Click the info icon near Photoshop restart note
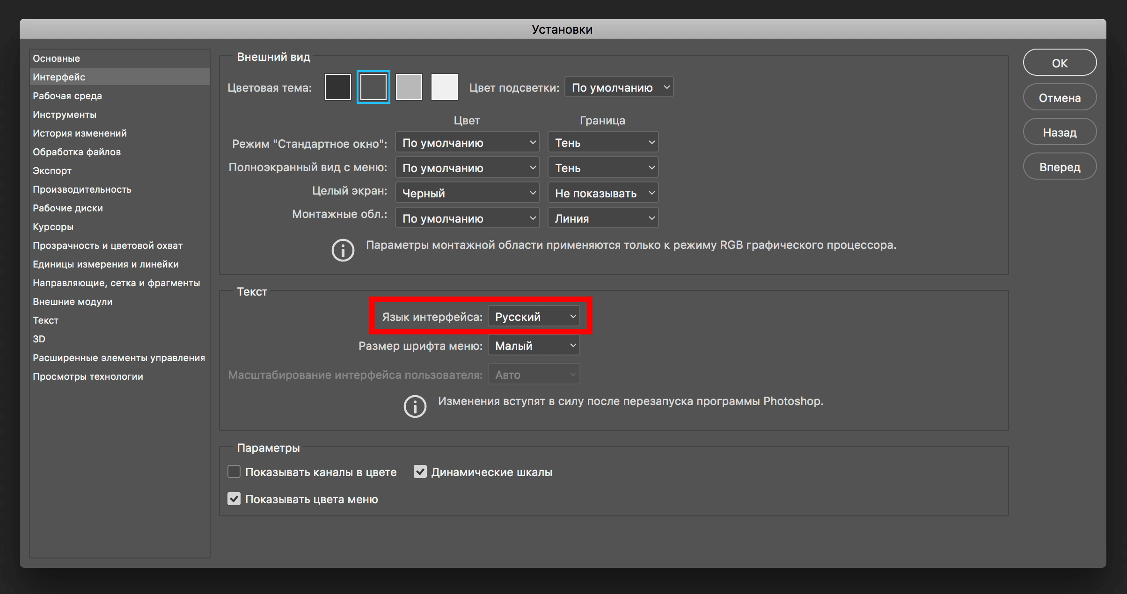 point(415,406)
